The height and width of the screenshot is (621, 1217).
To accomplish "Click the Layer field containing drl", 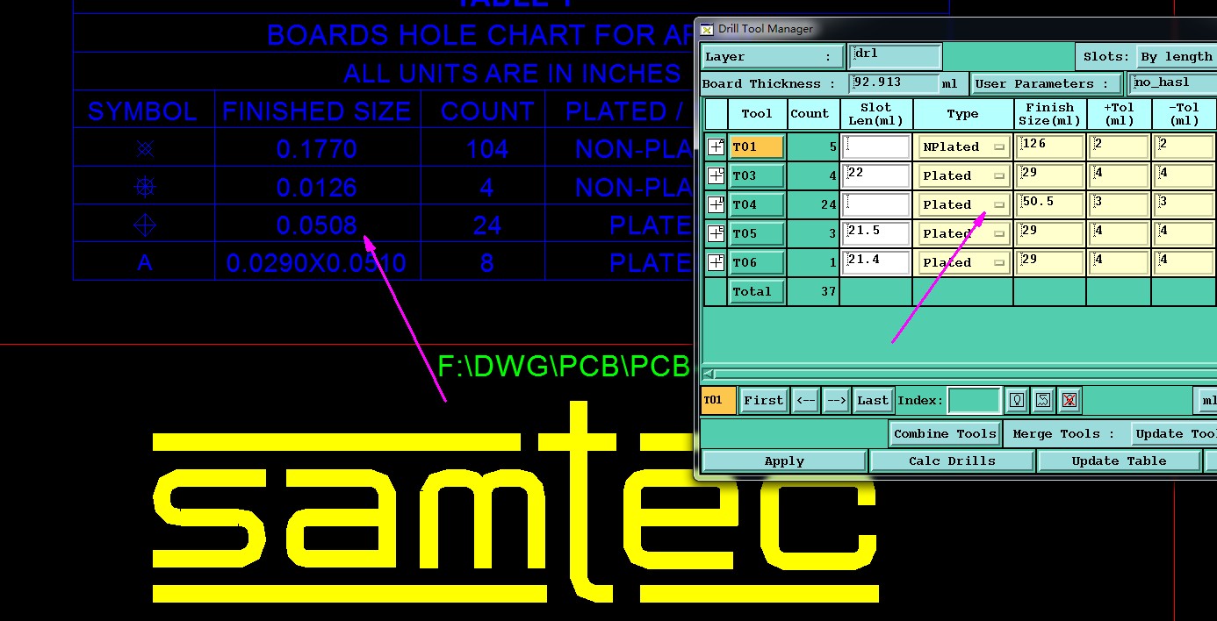I will [x=895, y=56].
